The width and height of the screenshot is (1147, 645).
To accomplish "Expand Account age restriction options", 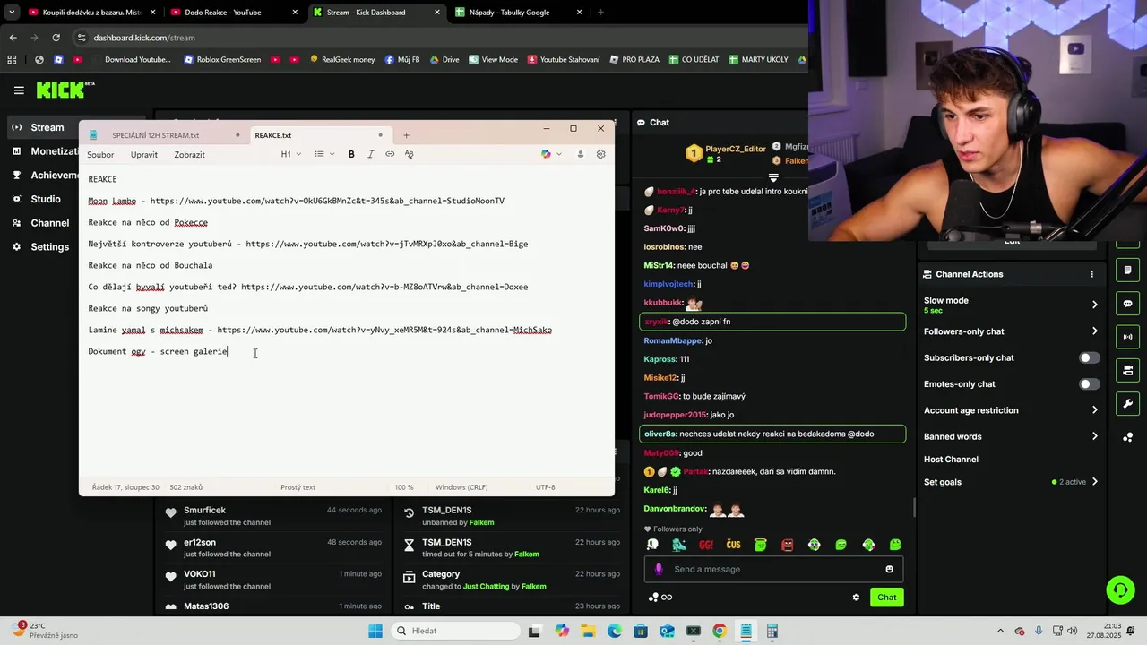I will 1094,410.
